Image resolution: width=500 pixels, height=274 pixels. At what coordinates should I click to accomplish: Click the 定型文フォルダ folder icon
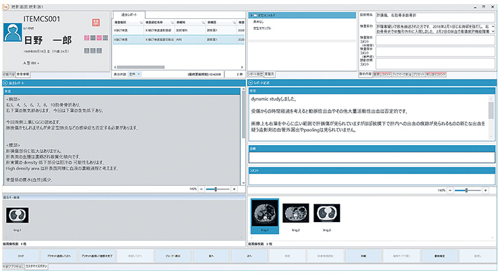[253, 13]
